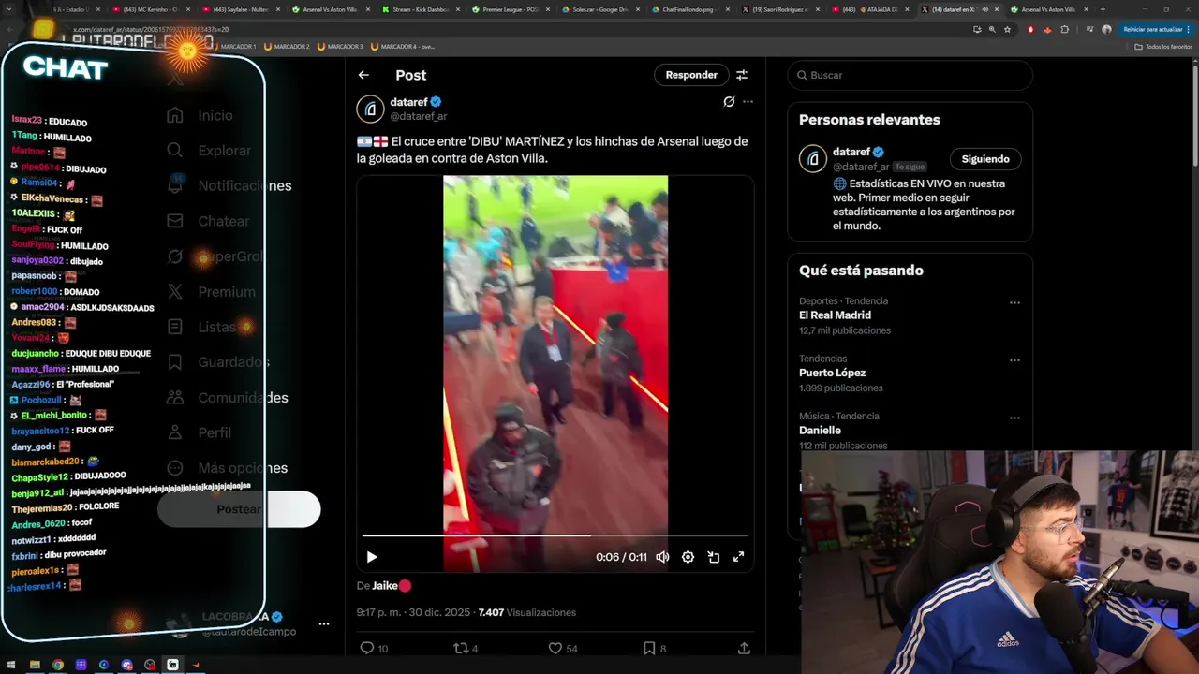Image resolution: width=1199 pixels, height=674 pixels.
Task: Bookmark this page with star icon
Action: click(x=1007, y=29)
